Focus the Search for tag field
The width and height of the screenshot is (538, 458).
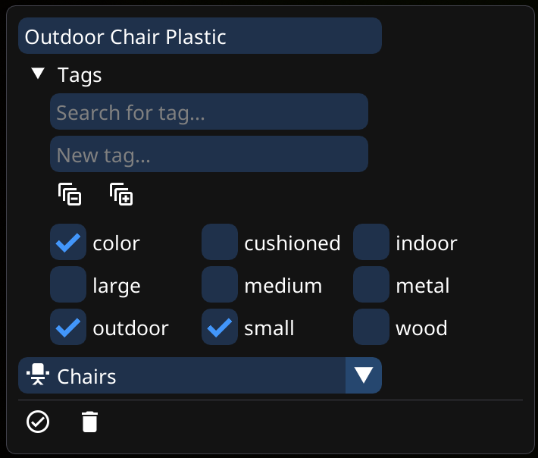coord(208,112)
